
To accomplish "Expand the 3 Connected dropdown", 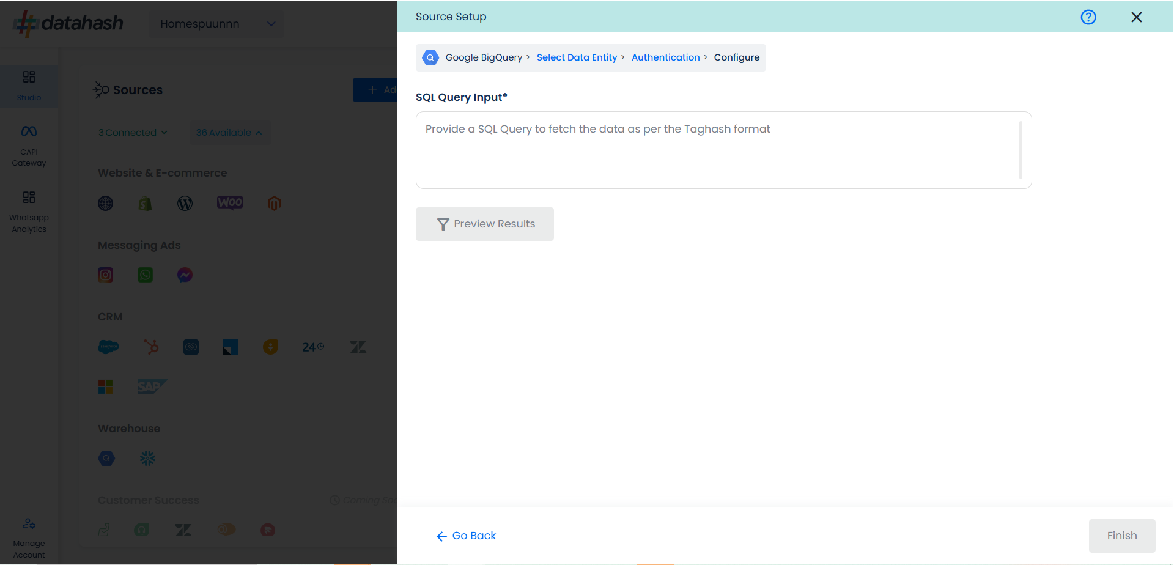I will pos(133,133).
